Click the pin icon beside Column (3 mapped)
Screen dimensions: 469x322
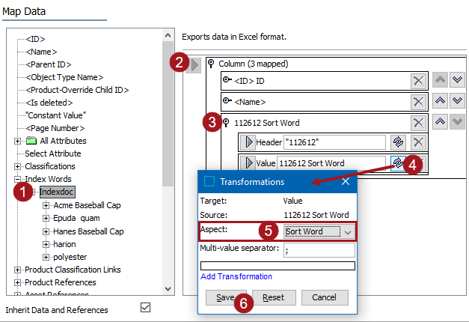coord(211,64)
